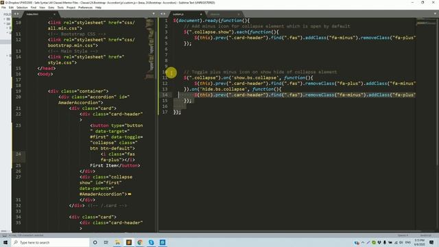This screenshot has width=439, height=247.
Task: Go to next tab in left pane
Action: (18, 14)
